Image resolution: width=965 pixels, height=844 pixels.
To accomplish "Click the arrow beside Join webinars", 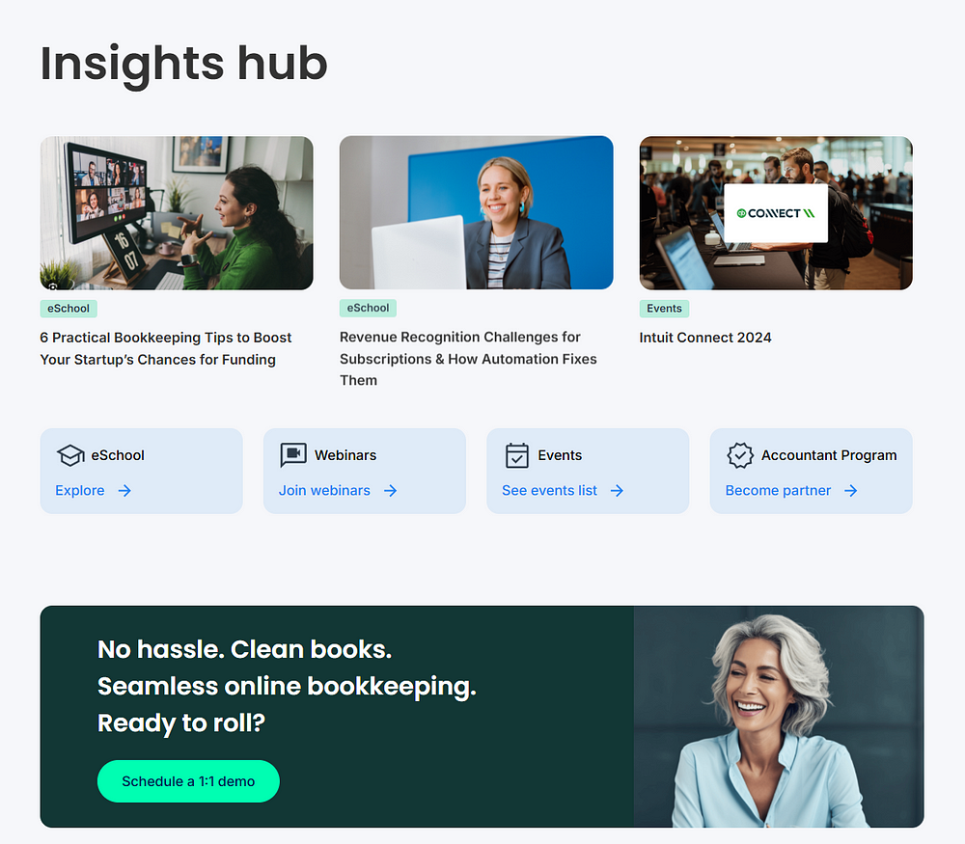I will click(390, 490).
